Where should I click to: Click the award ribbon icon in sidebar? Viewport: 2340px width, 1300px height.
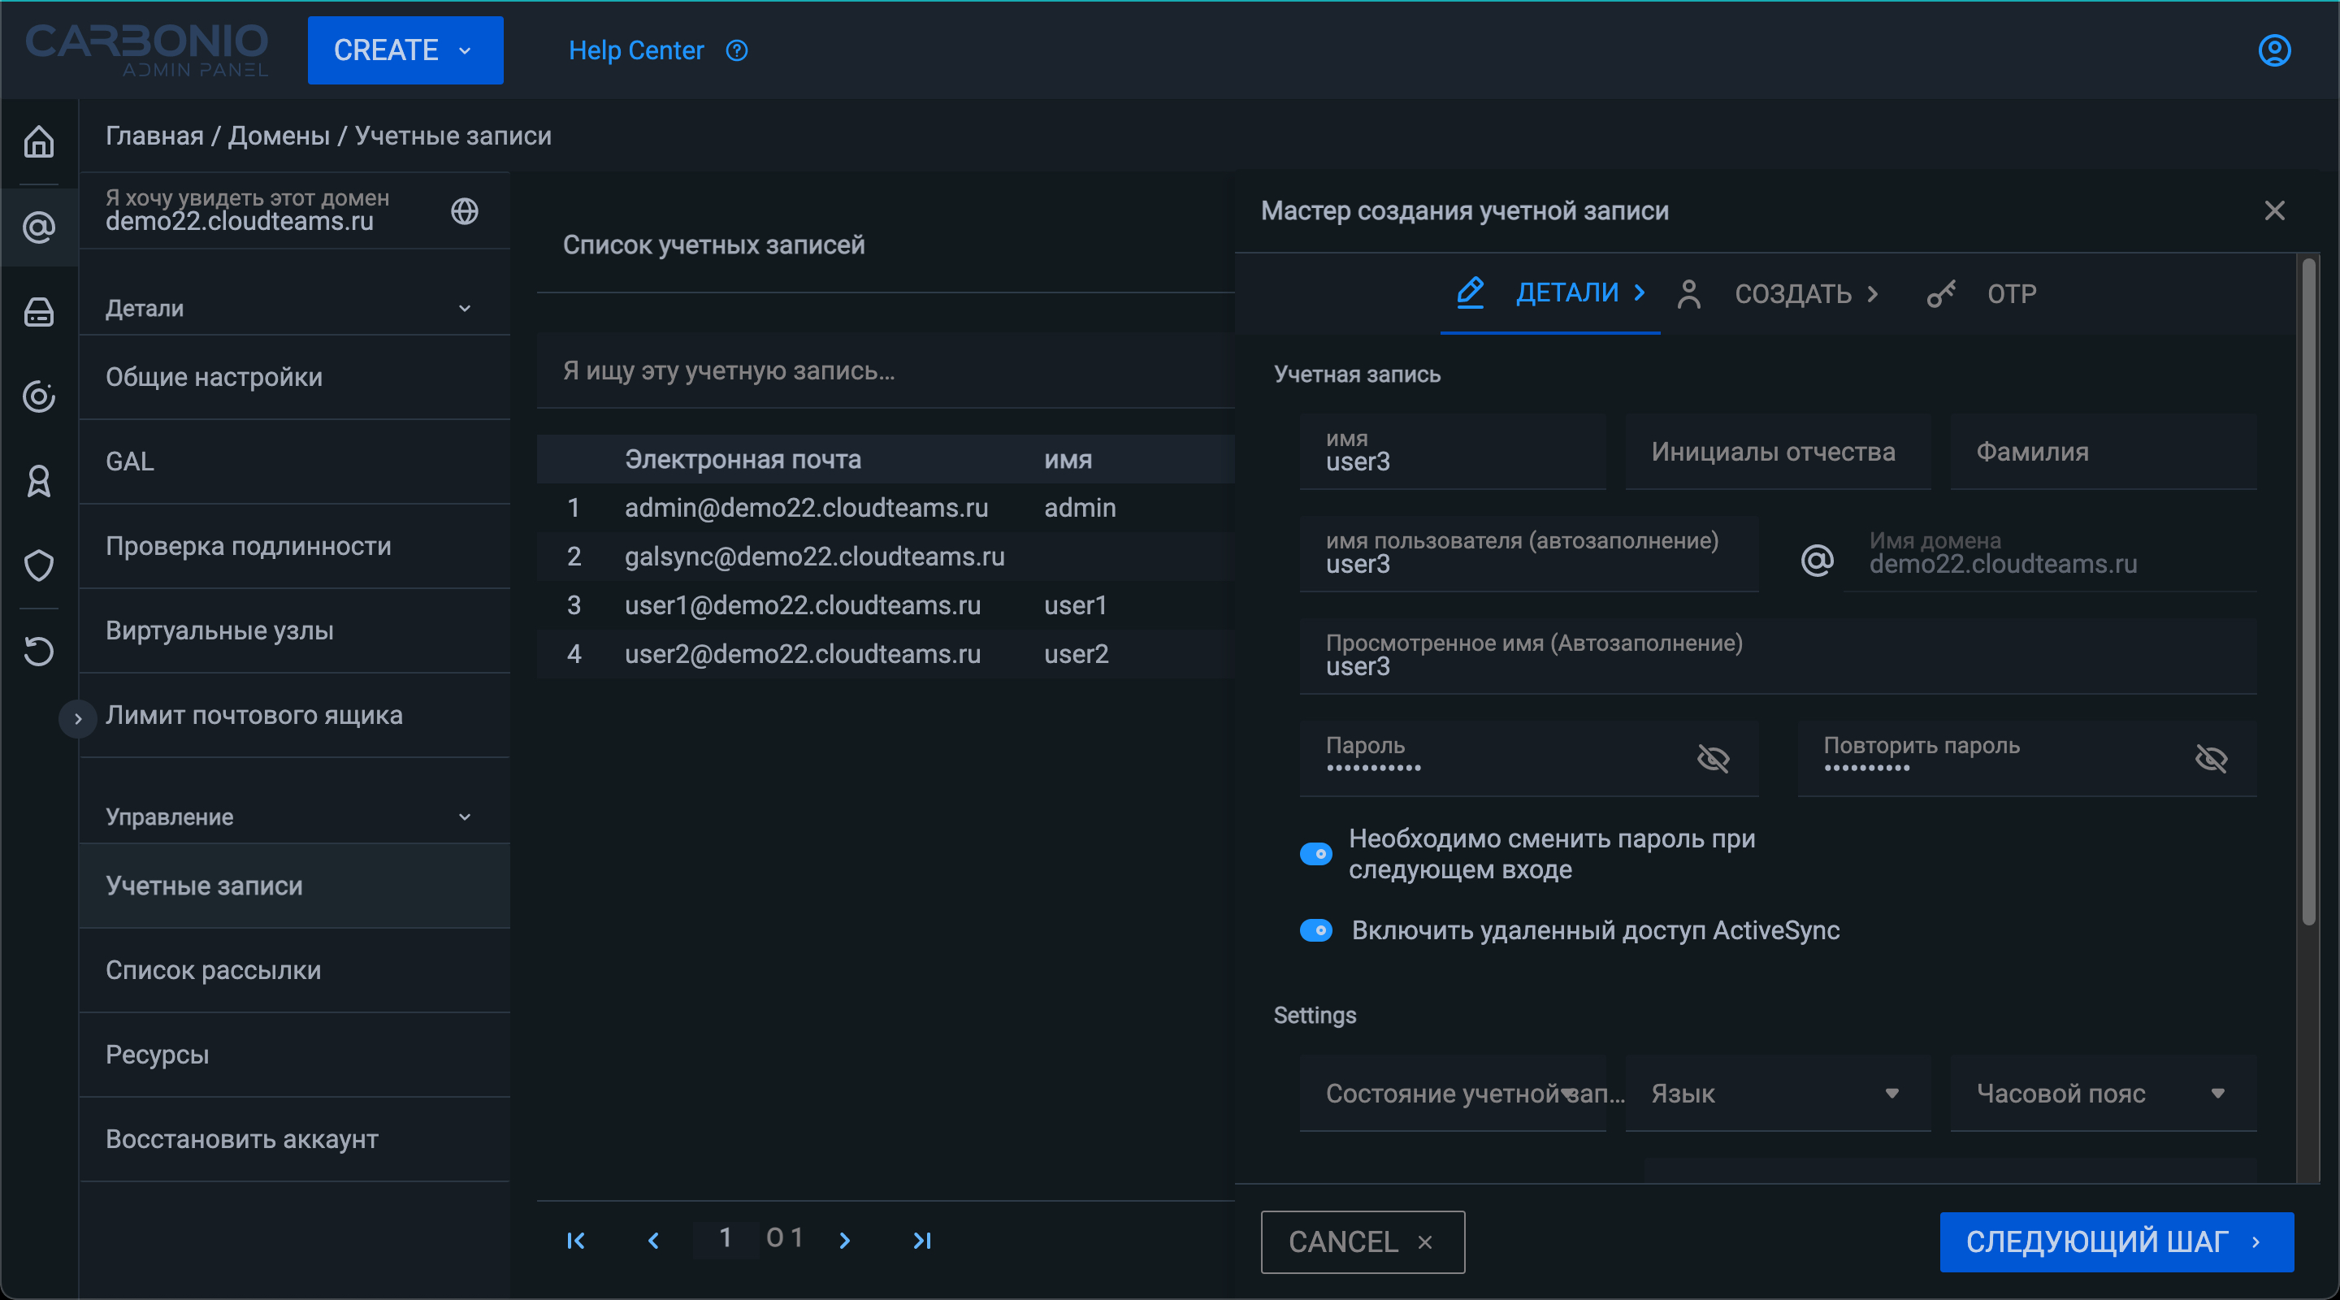(39, 480)
